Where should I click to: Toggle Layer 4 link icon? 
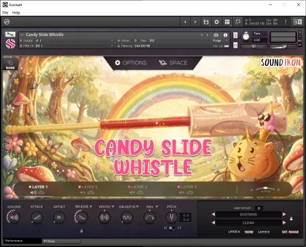(x=190, y=192)
